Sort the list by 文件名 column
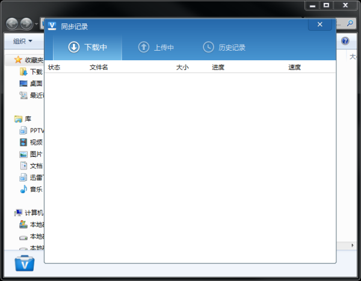The height and width of the screenshot is (281, 361). [99, 68]
